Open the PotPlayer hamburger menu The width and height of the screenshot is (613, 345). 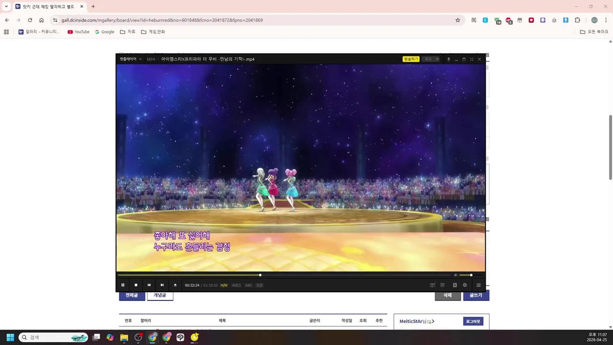click(x=478, y=285)
